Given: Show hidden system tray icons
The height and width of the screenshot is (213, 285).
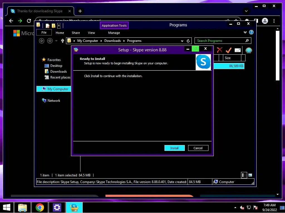Looking at the screenshot, I should [235, 207].
